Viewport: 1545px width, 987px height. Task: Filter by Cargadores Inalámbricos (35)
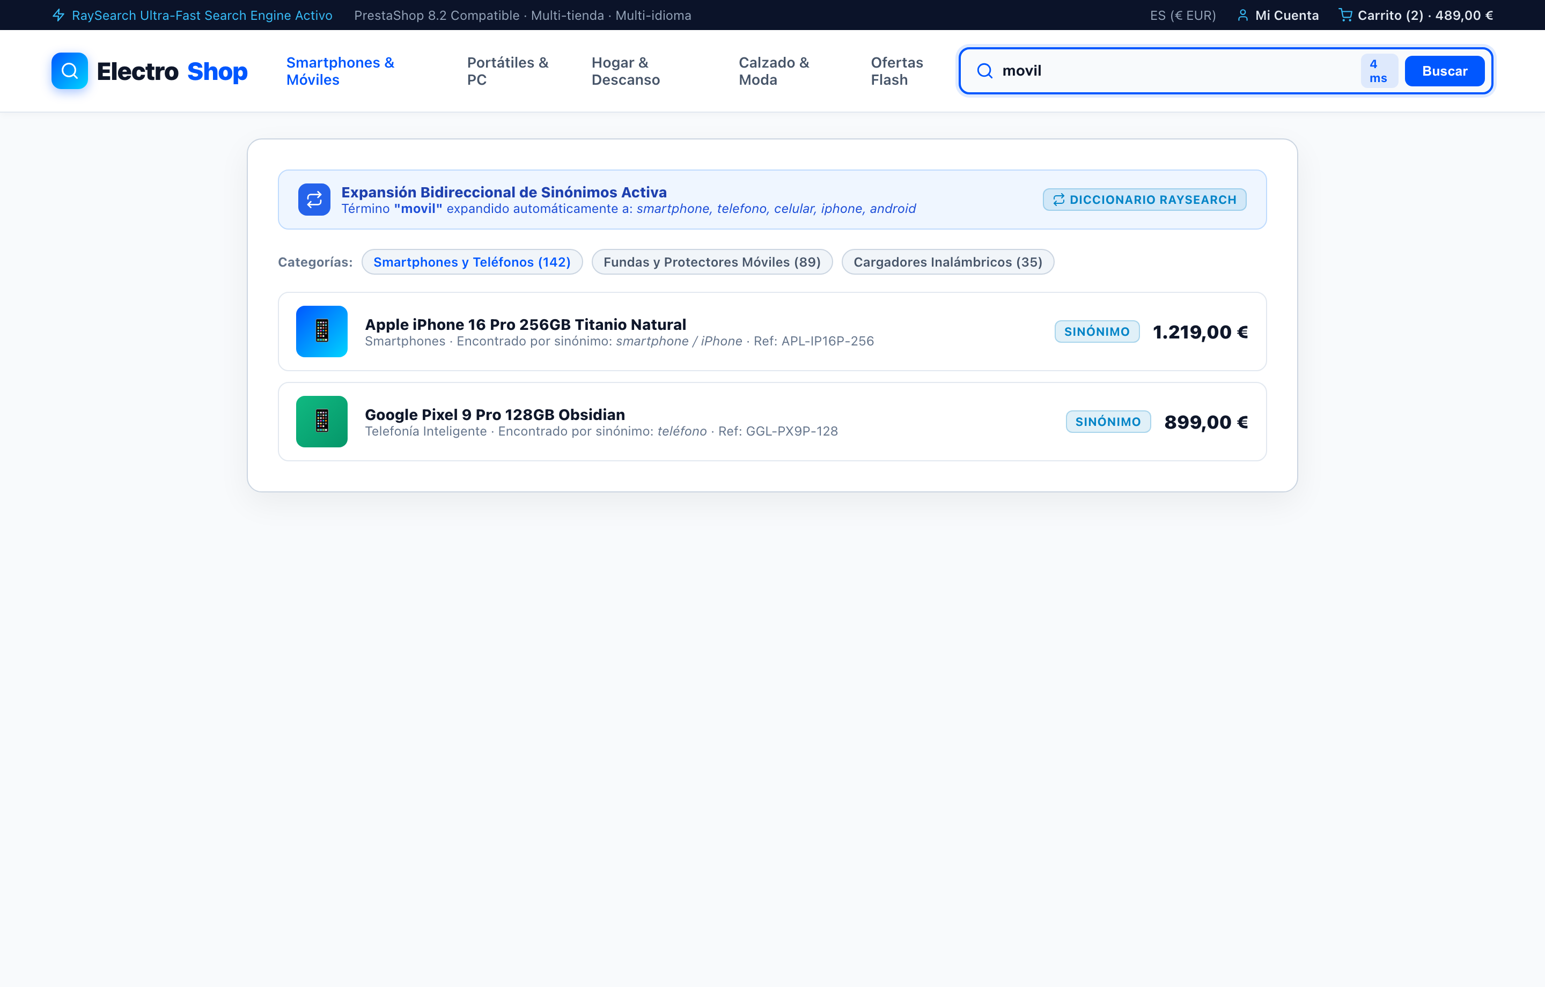[948, 262]
